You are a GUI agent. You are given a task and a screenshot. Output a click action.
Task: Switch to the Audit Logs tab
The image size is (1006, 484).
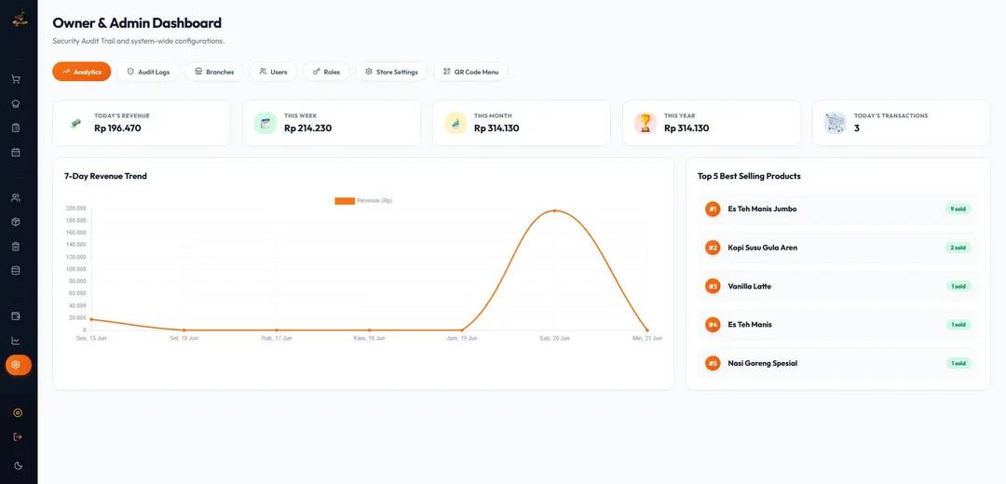click(148, 72)
